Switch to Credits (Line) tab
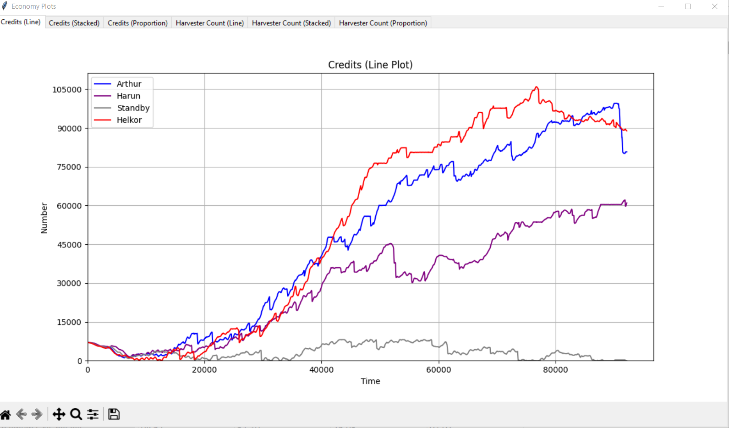729x428 pixels. [x=21, y=22]
